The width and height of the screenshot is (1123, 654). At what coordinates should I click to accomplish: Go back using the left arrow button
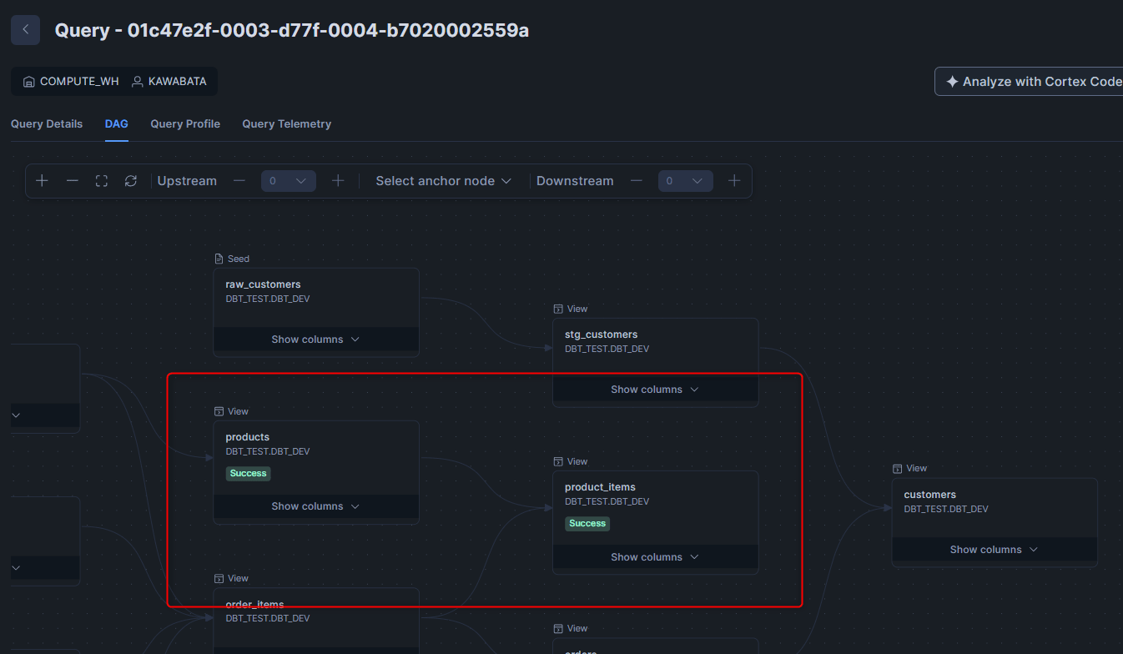click(25, 30)
